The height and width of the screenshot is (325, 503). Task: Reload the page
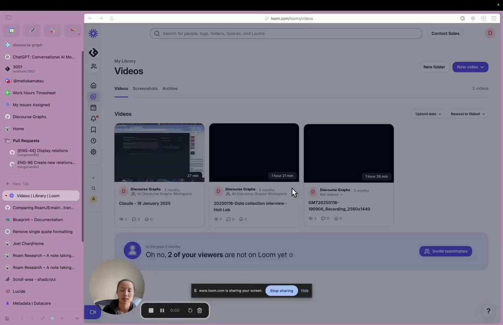pos(112,18)
